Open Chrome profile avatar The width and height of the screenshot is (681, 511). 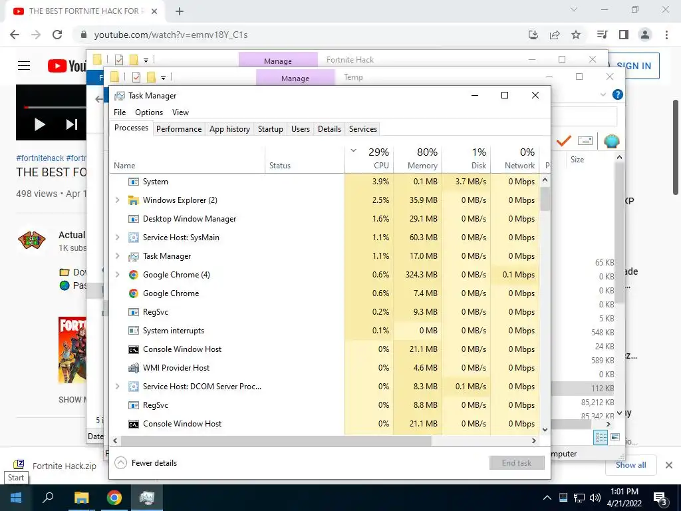point(645,35)
